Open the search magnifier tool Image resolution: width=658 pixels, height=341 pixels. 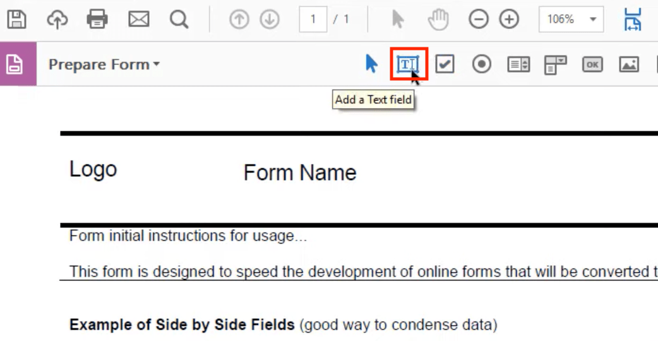tap(179, 20)
